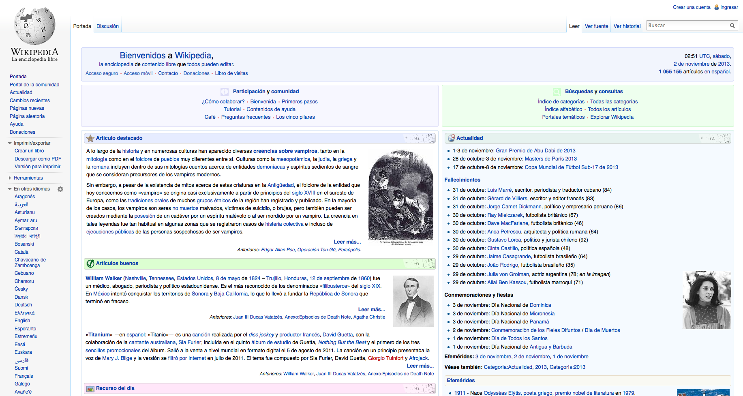Click the Donaciones sidebar link
The image size is (743, 396).
coord(22,132)
